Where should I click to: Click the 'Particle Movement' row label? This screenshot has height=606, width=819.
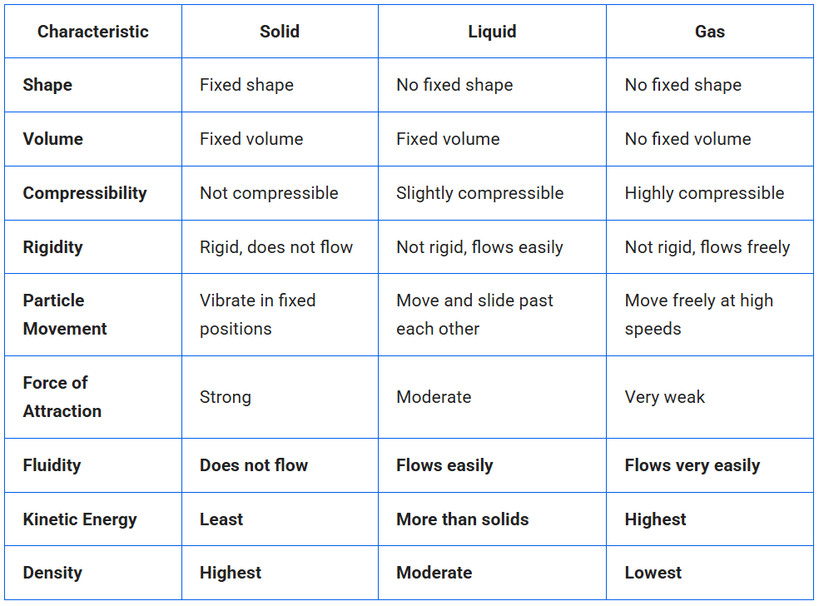pos(65,315)
